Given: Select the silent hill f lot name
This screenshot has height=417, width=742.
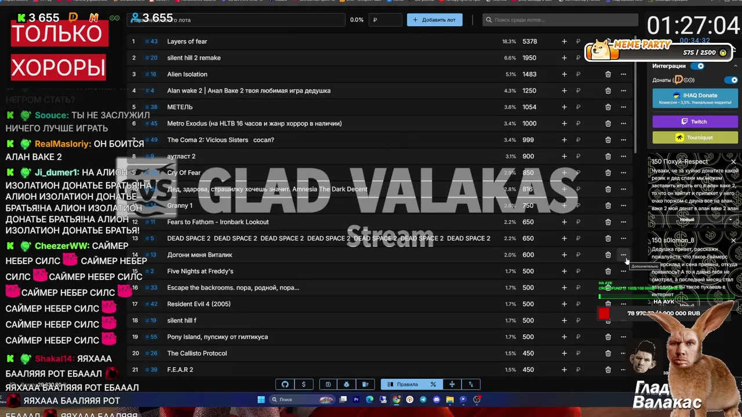Looking at the screenshot, I should point(182,320).
